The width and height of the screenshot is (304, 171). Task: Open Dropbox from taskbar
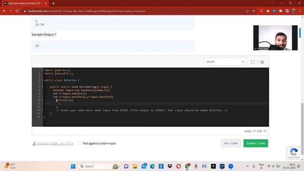click(170, 166)
